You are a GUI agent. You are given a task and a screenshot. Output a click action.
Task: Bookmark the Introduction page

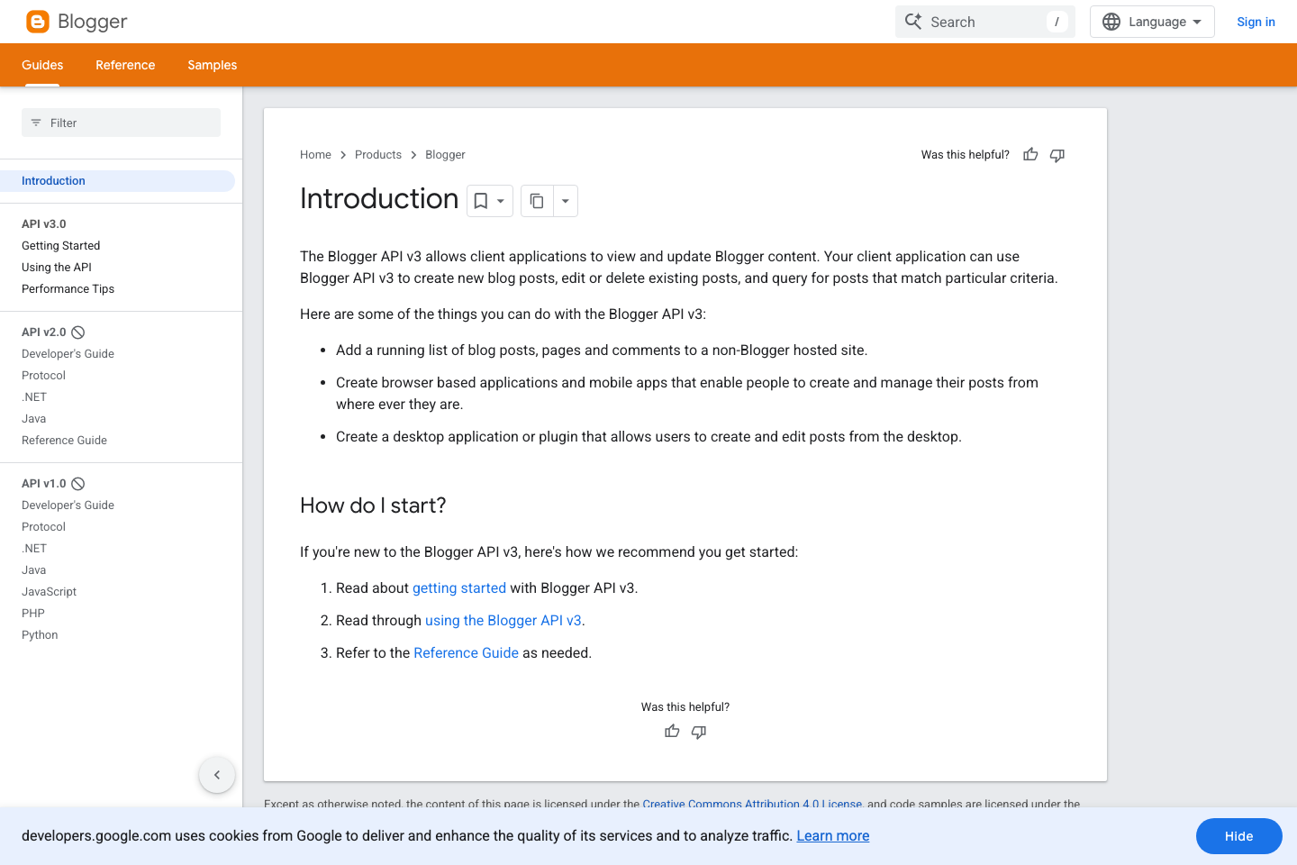coord(480,200)
